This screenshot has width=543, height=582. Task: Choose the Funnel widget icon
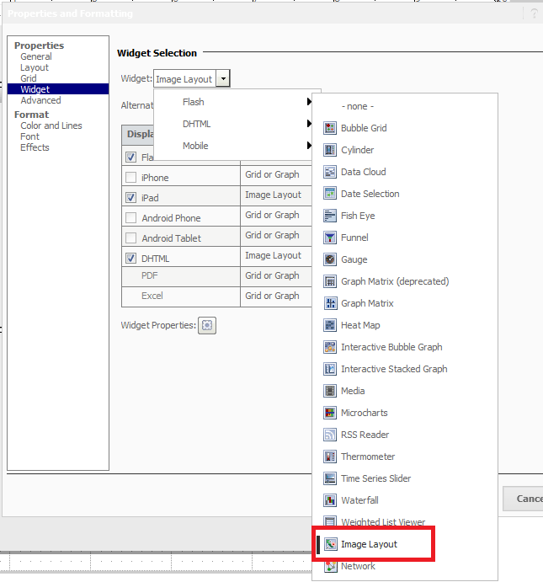tap(330, 238)
